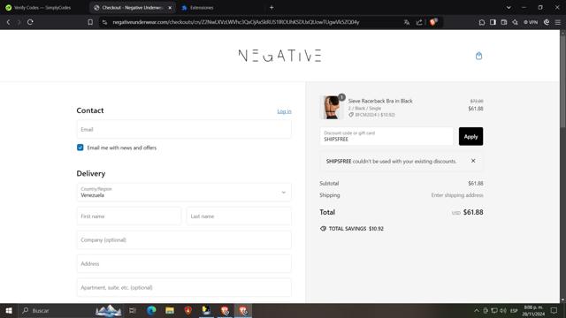Click the Total $61.88 amount
This screenshot has height=318, width=566.
click(473, 212)
